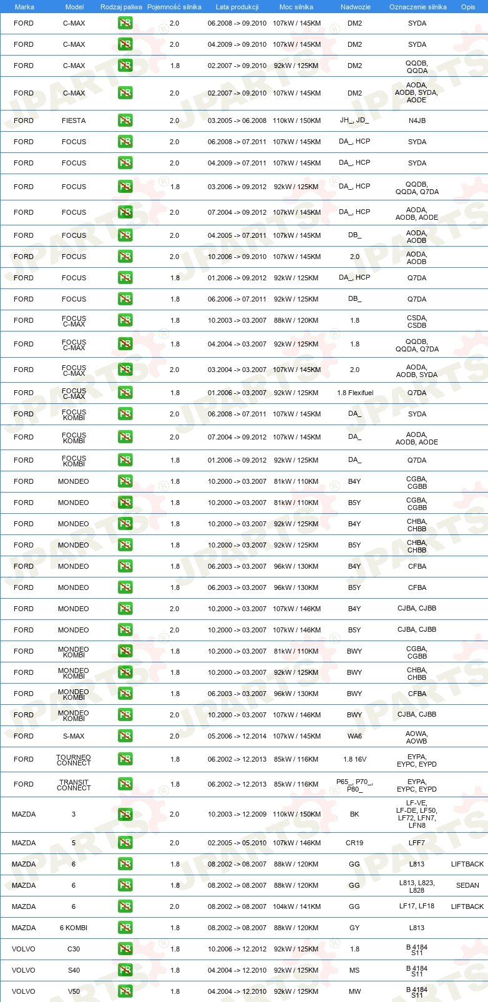Click the Rodzaj paliwa column header
The width and height of the screenshot is (488, 1002).
[x=121, y=7]
